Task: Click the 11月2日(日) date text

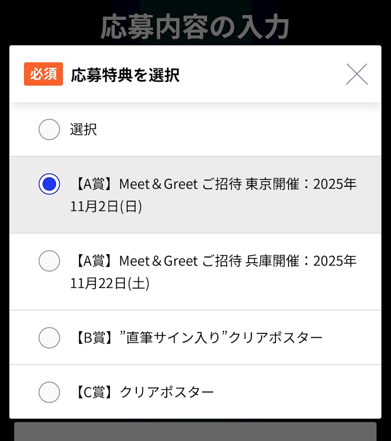Action: (106, 207)
